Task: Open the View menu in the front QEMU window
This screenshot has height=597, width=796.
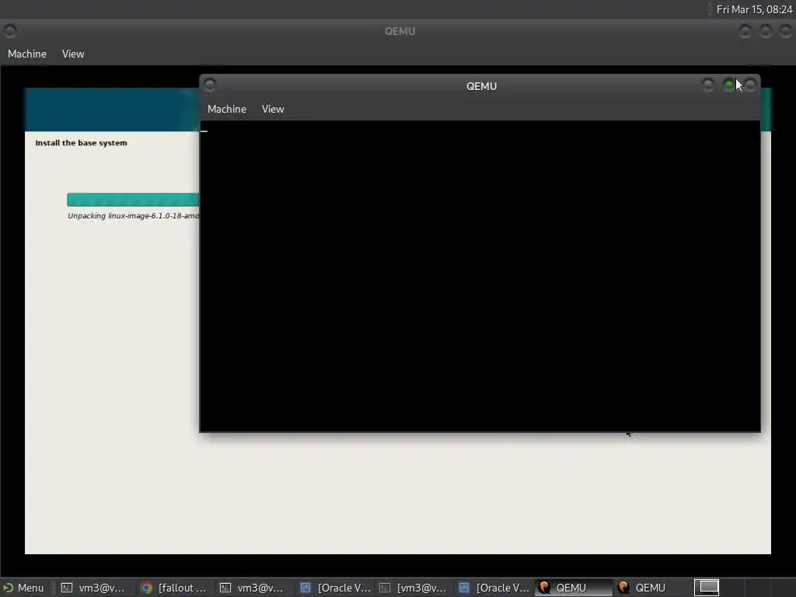Action: tap(273, 109)
